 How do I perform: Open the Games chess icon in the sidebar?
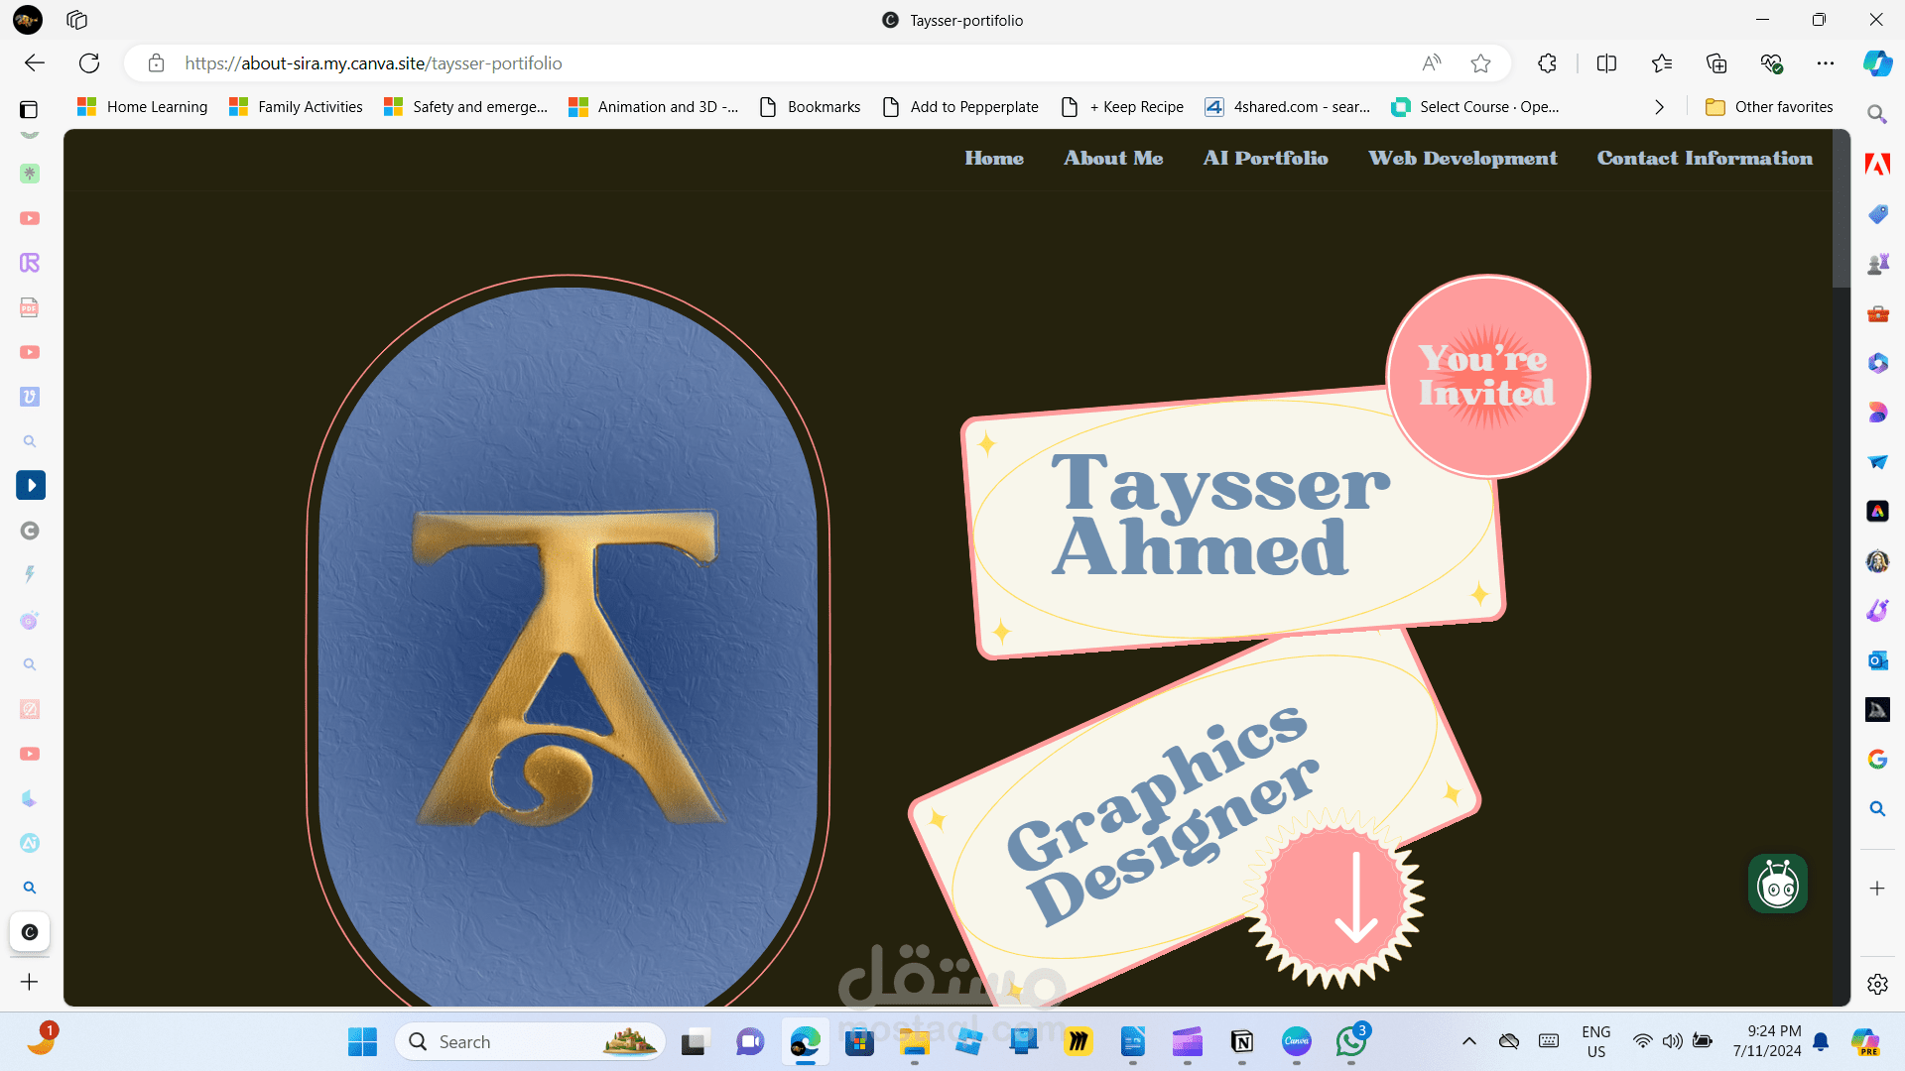click(x=1877, y=264)
